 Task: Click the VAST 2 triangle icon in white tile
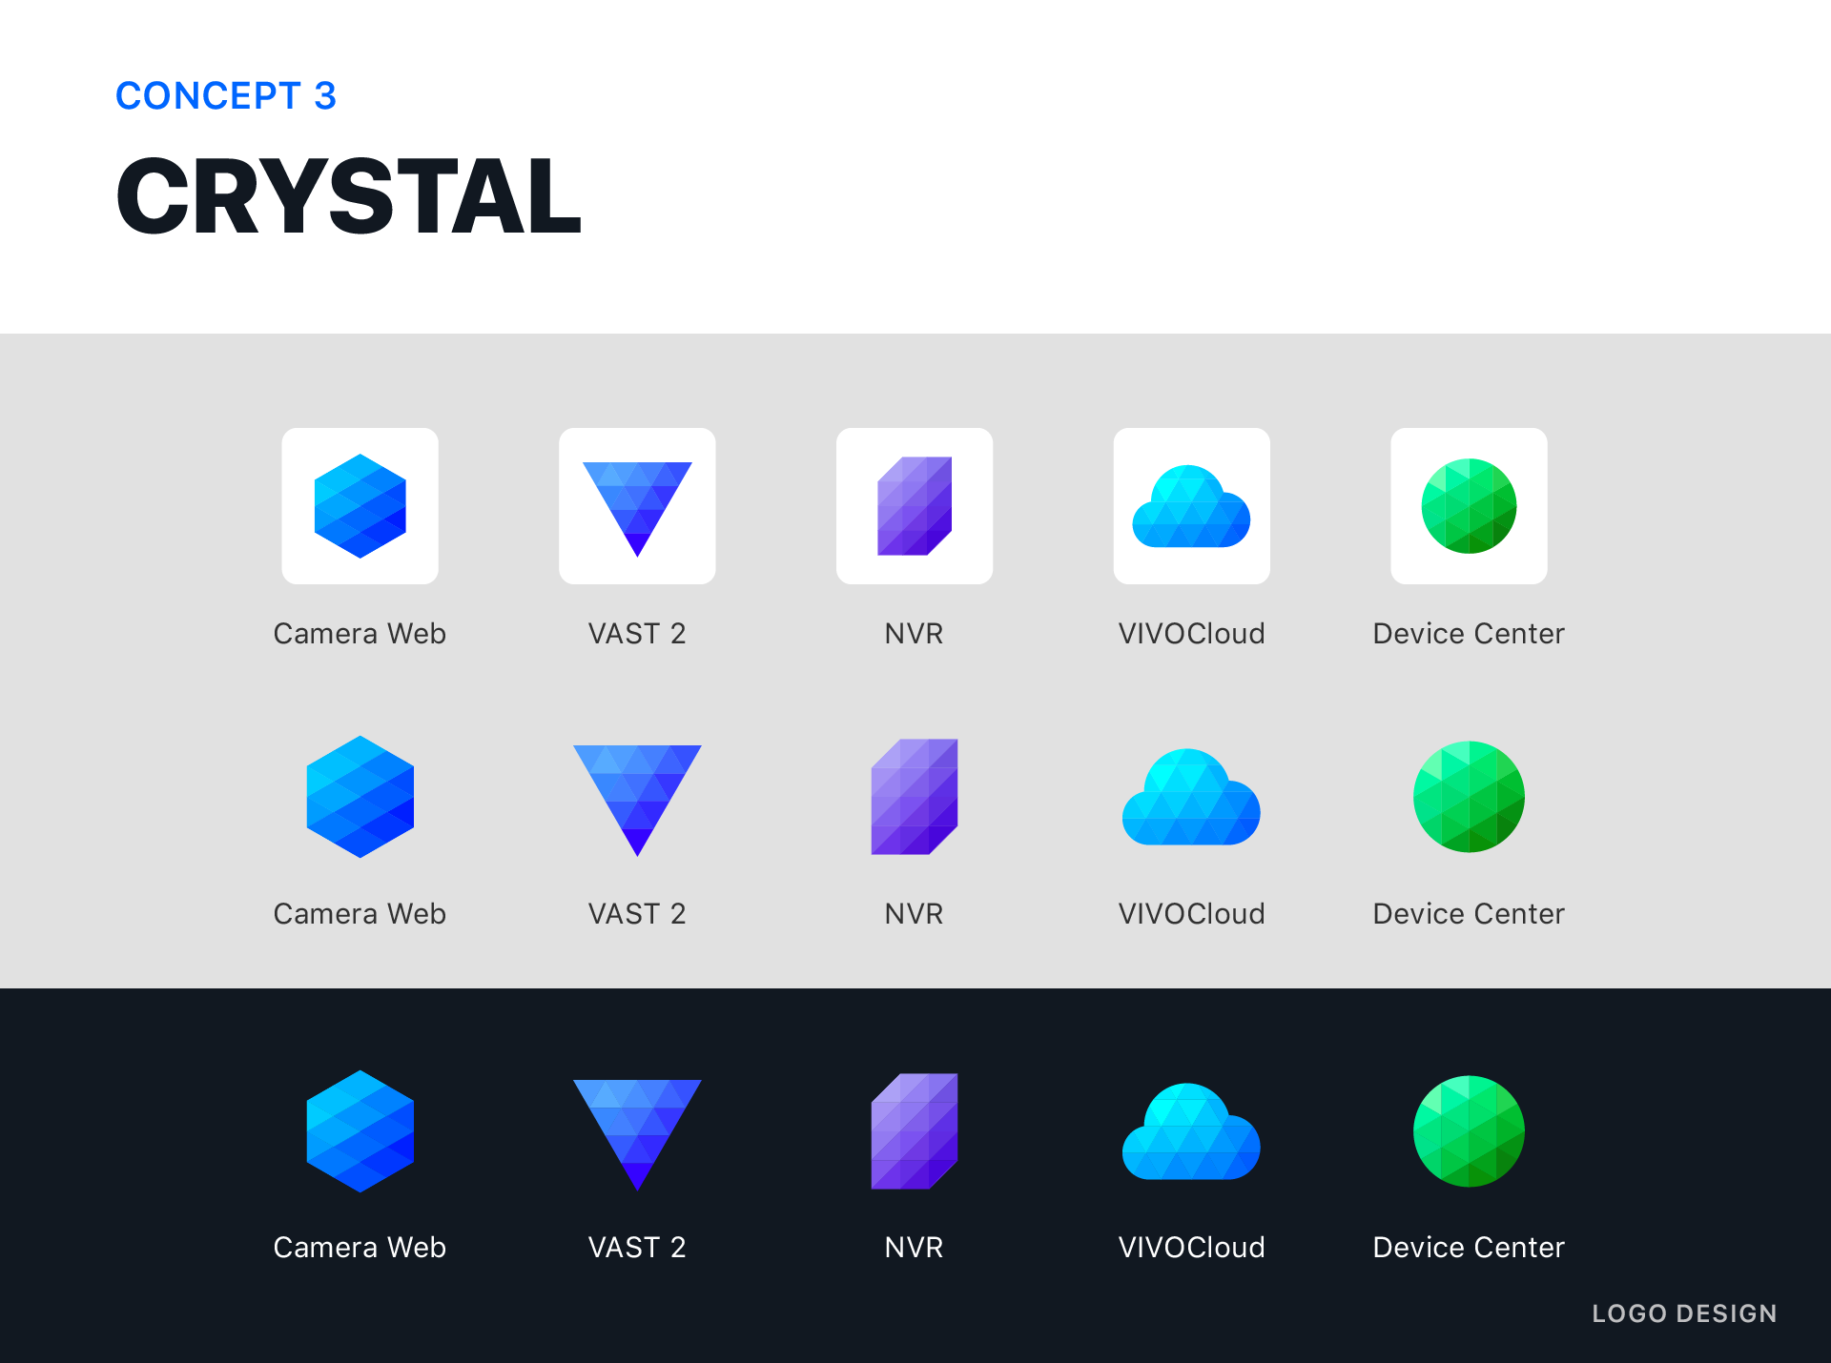pos(637,500)
